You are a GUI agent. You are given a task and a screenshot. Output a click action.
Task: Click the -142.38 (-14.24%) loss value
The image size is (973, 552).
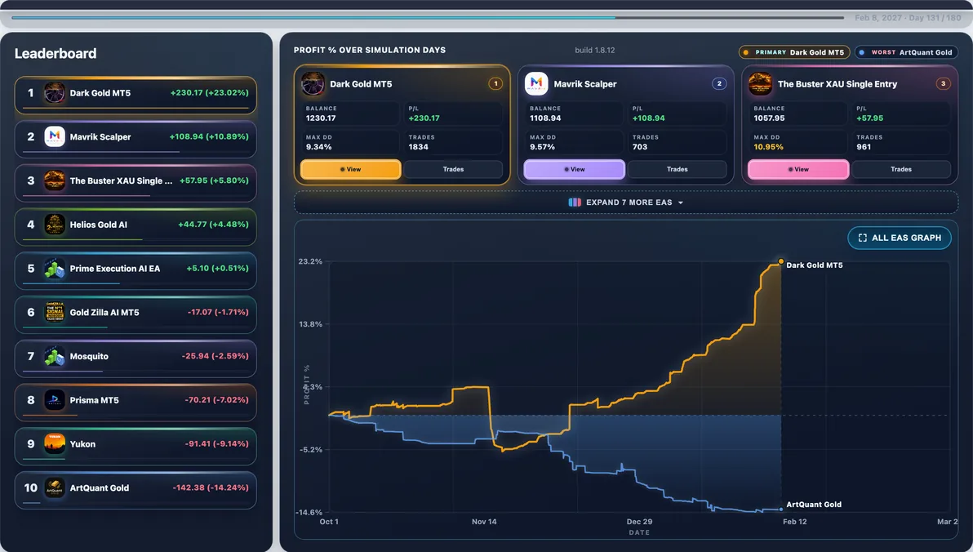tap(211, 488)
